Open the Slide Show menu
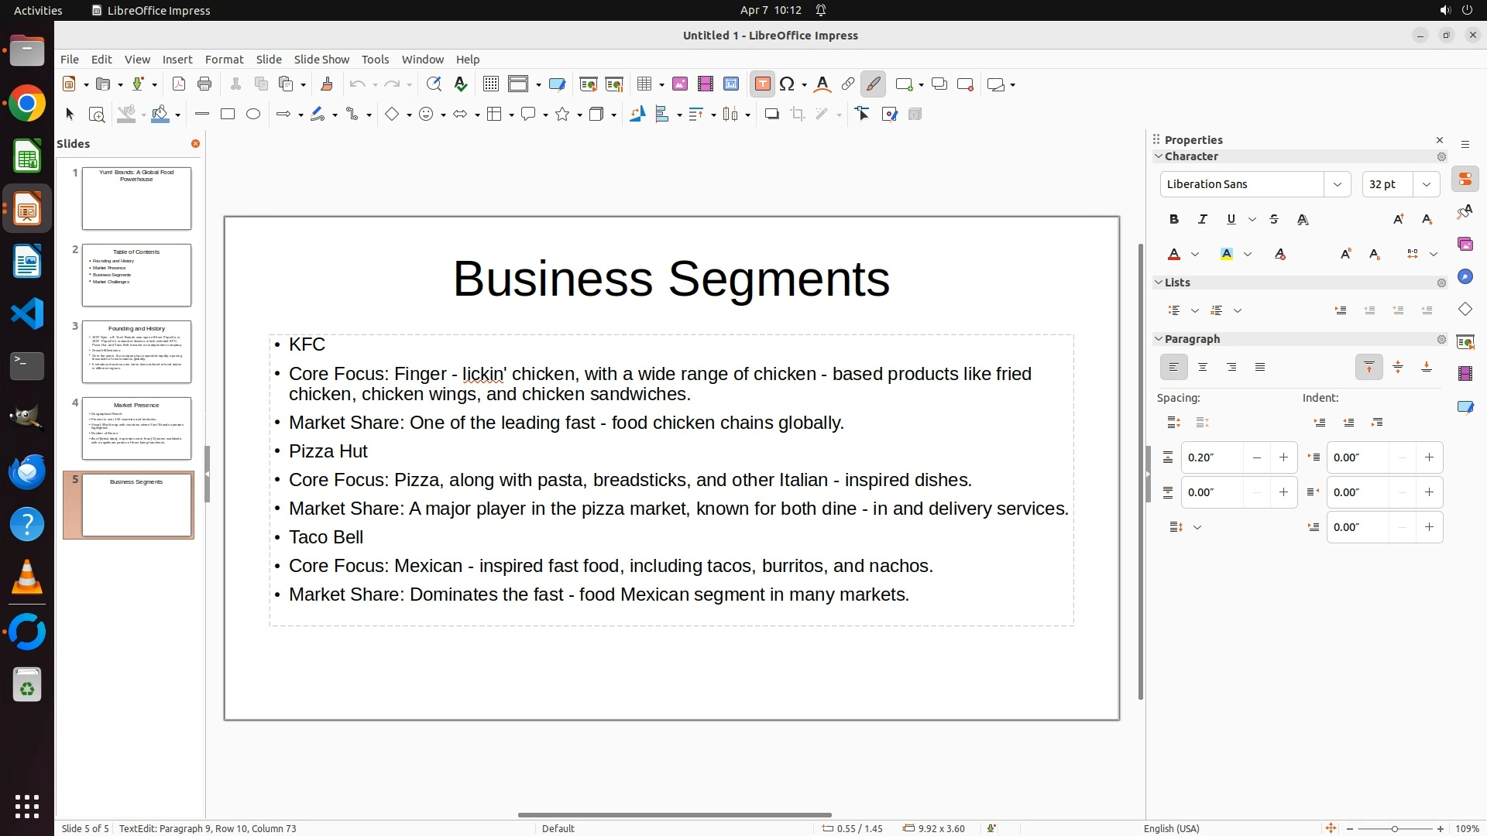This screenshot has height=836, width=1487. pyautogui.click(x=321, y=60)
